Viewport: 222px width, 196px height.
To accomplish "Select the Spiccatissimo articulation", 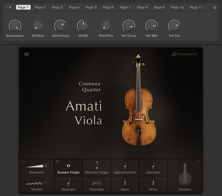I will point(125,168).
